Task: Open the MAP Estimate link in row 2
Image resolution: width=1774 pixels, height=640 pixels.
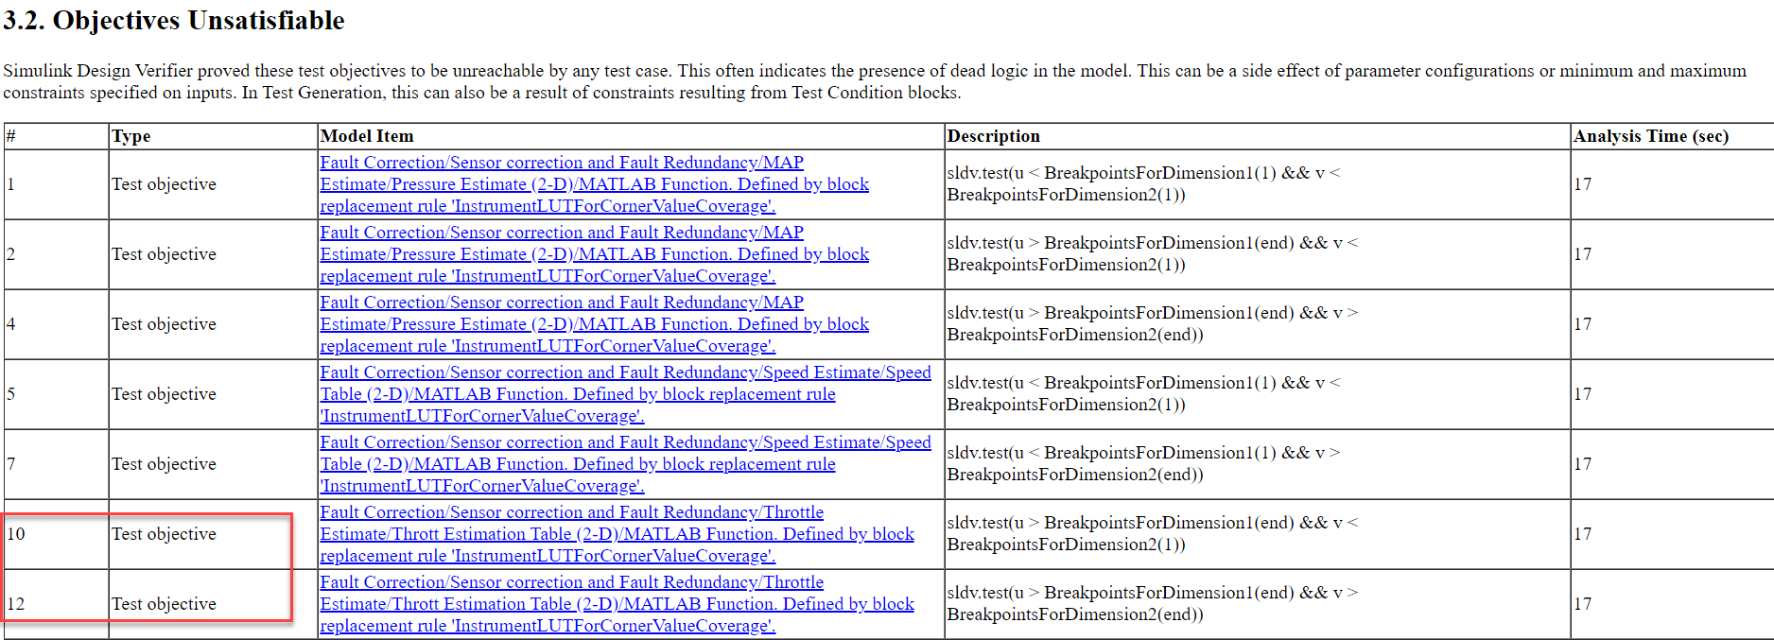Action: [x=594, y=254]
